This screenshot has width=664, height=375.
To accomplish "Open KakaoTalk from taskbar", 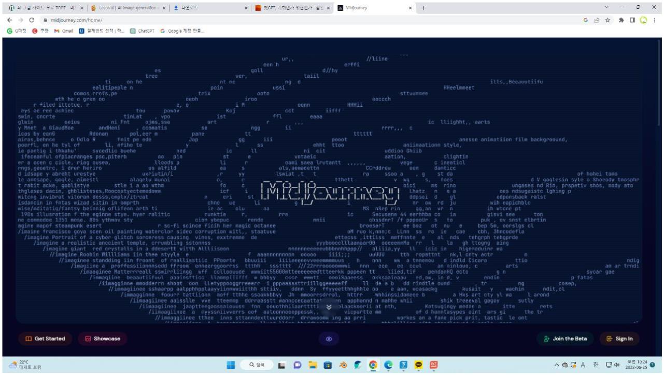I will coord(419,365).
